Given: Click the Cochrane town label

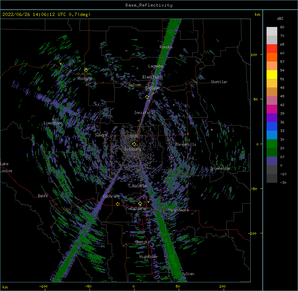Looking at the screenshot, I should point(111,196).
